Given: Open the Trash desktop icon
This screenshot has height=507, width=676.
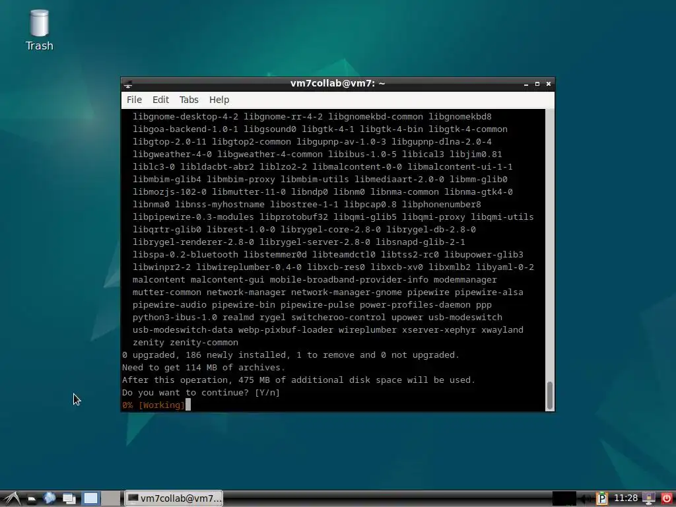Looking at the screenshot, I should tap(39, 30).
